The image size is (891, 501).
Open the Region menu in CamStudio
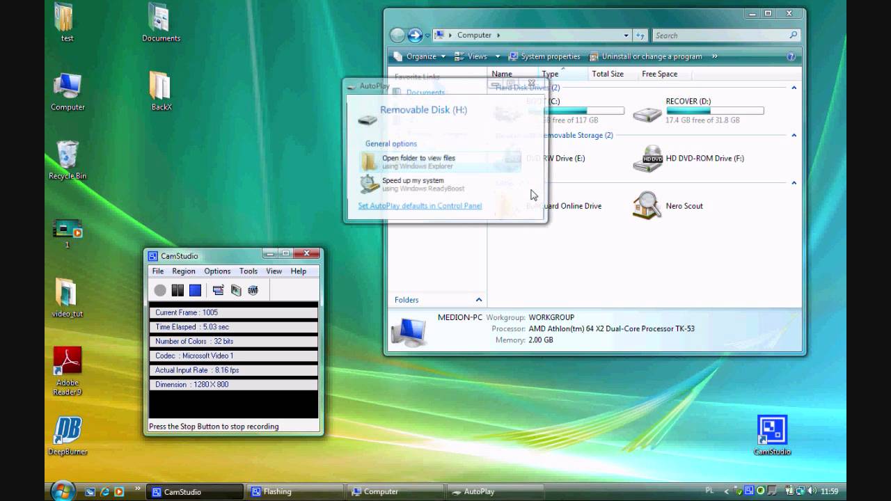(184, 271)
